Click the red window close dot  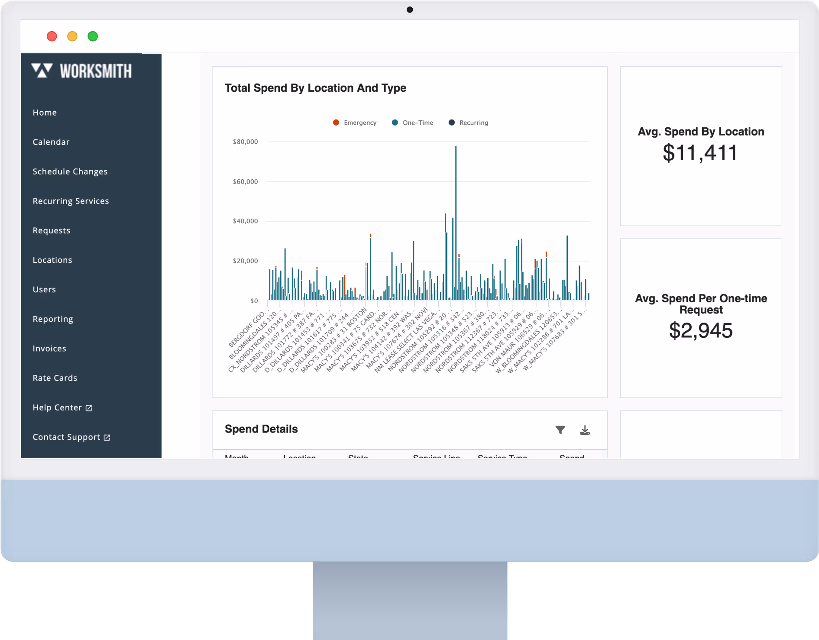pos(52,36)
